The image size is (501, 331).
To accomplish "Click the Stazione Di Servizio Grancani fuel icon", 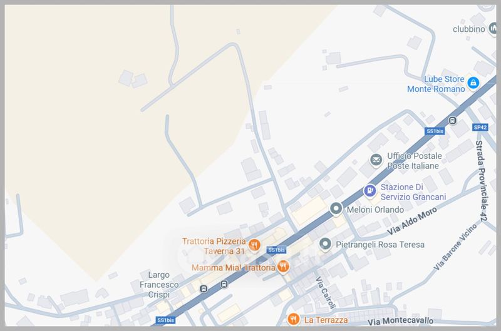I will coord(369,191).
